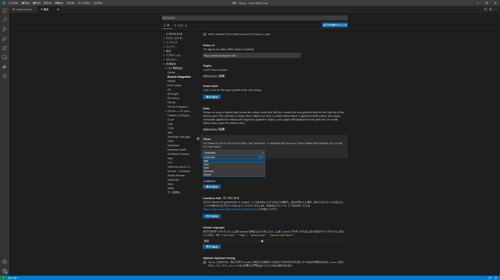Select Docker in extensions settings tree
Screen dimensions: 500x280
[171, 72]
